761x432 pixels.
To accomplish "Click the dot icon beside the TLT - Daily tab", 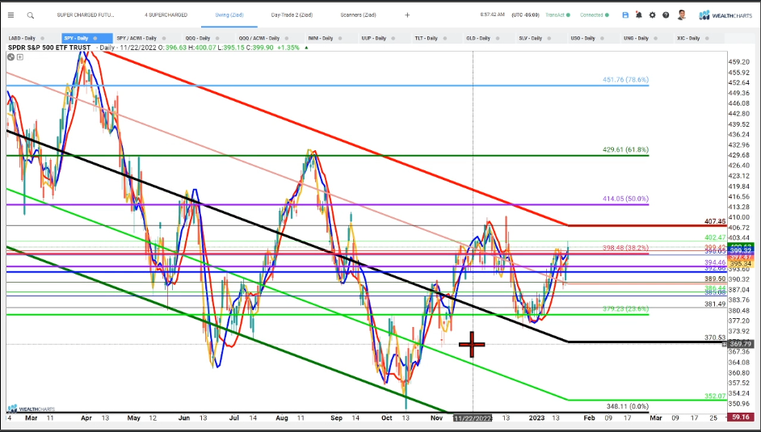I will (x=444, y=38).
